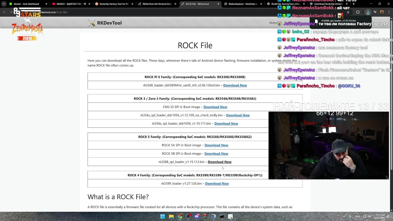393x221 pixels.
Task: Open Chrome from the taskbar
Action: pos(180,216)
